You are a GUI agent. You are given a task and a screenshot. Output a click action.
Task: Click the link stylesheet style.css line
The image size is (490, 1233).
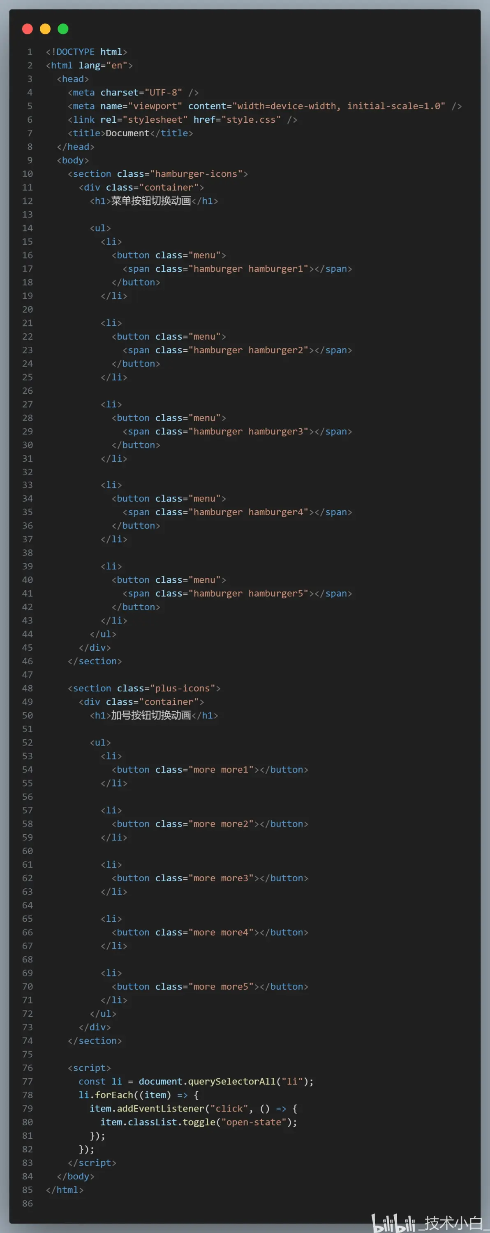click(183, 120)
